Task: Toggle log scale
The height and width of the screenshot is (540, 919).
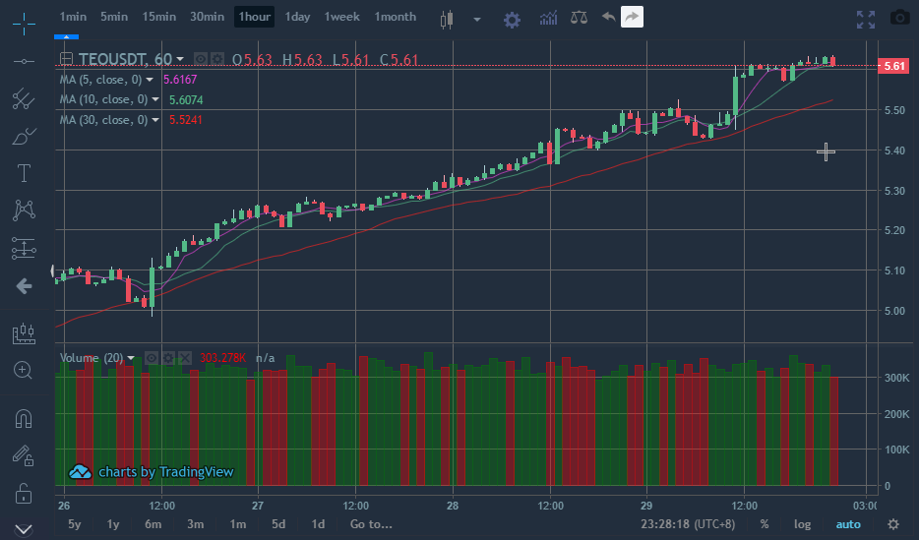Action: click(x=802, y=525)
